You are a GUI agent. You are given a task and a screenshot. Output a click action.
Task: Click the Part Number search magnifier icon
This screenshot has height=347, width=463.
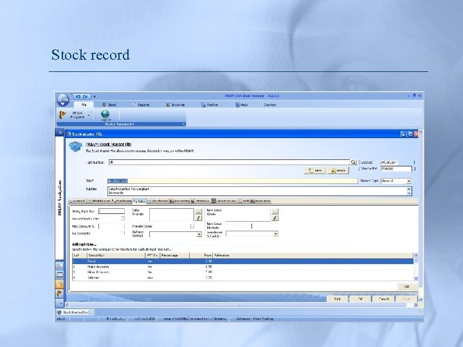tap(353, 162)
